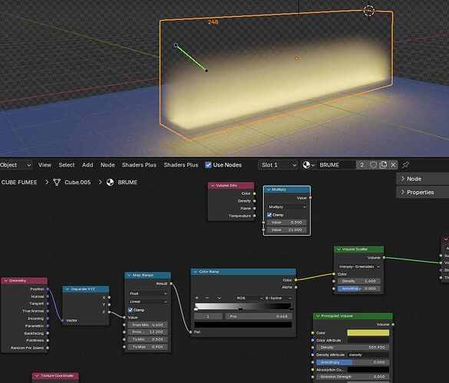Click the Z output socket of Separate XYZ
The image size is (449, 383).
[109, 312]
